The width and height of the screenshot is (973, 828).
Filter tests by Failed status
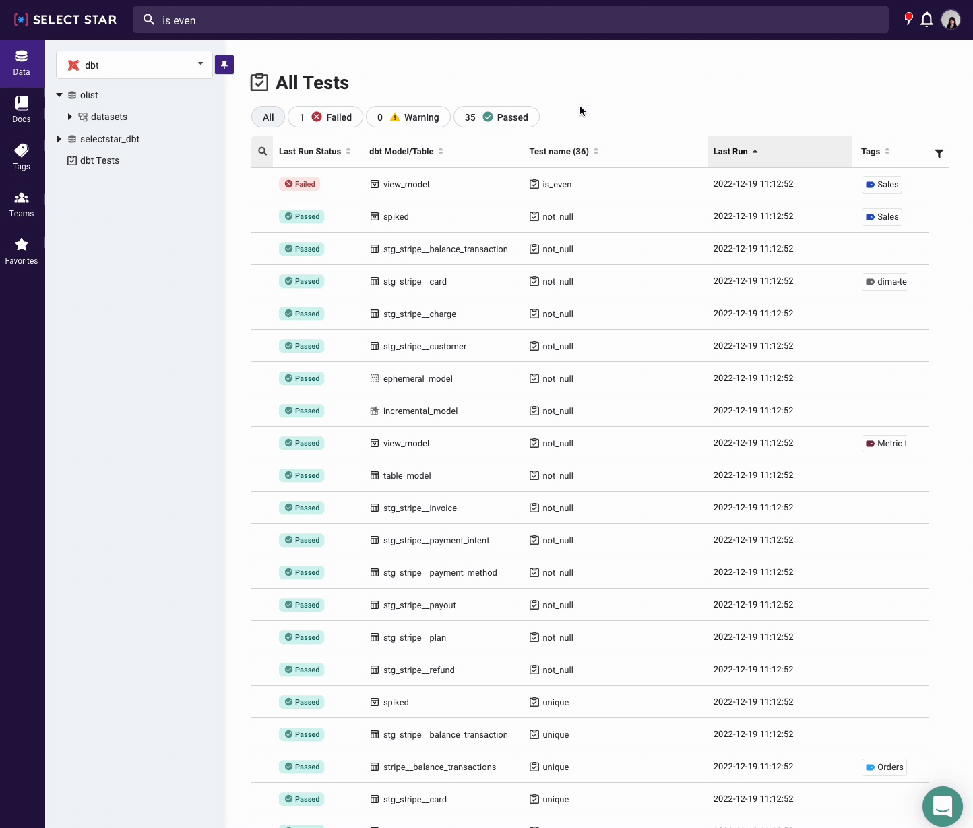[325, 117]
